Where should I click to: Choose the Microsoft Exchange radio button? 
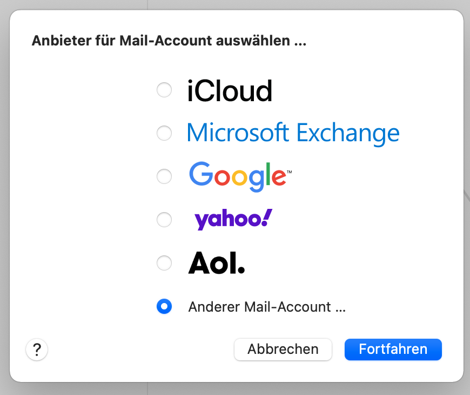tap(164, 133)
